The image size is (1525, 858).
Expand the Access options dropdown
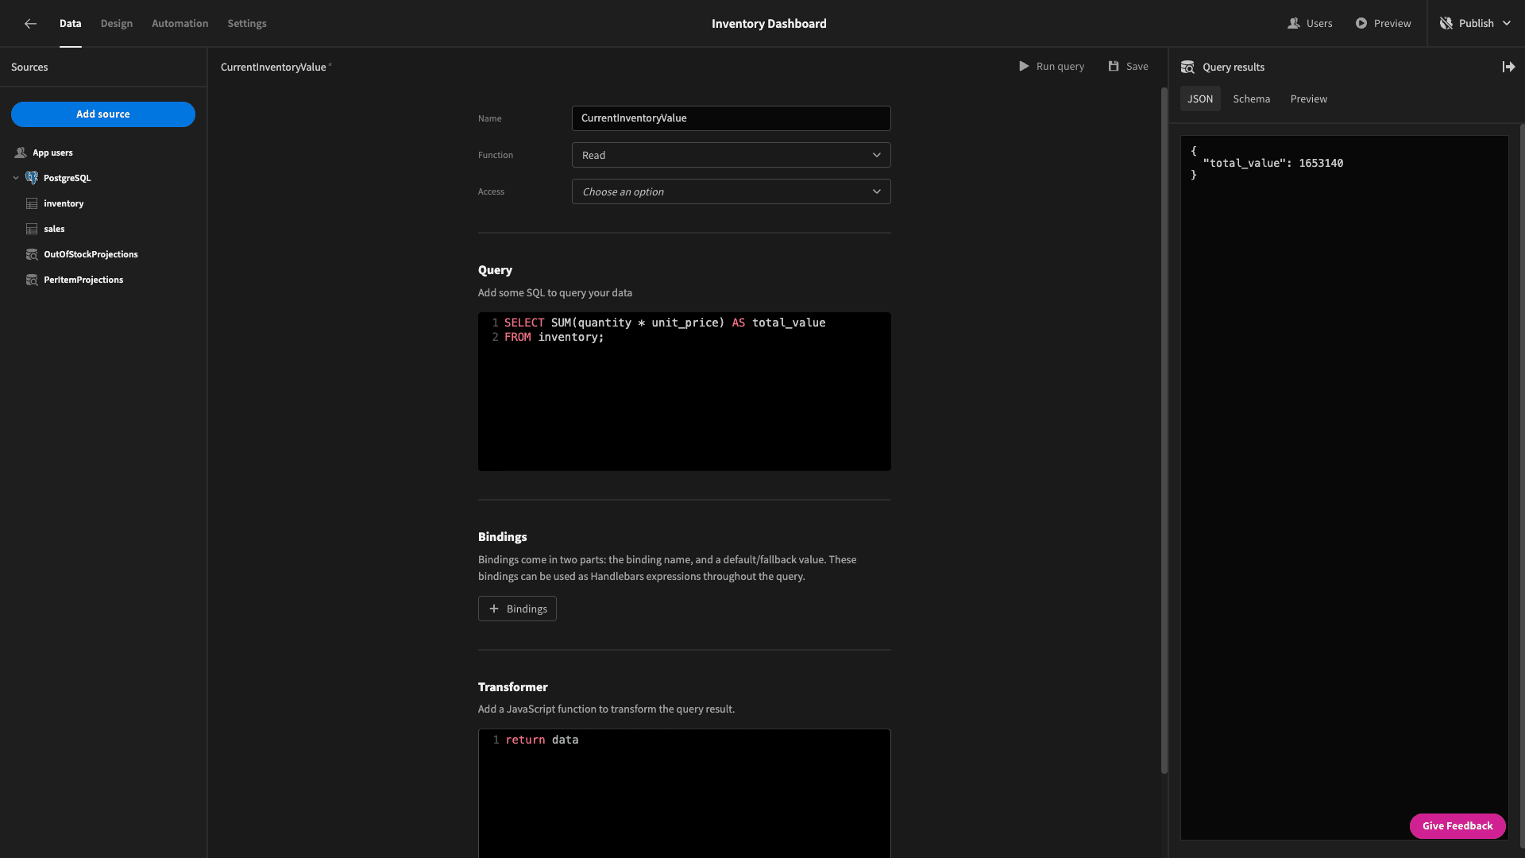tap(731, 191)
